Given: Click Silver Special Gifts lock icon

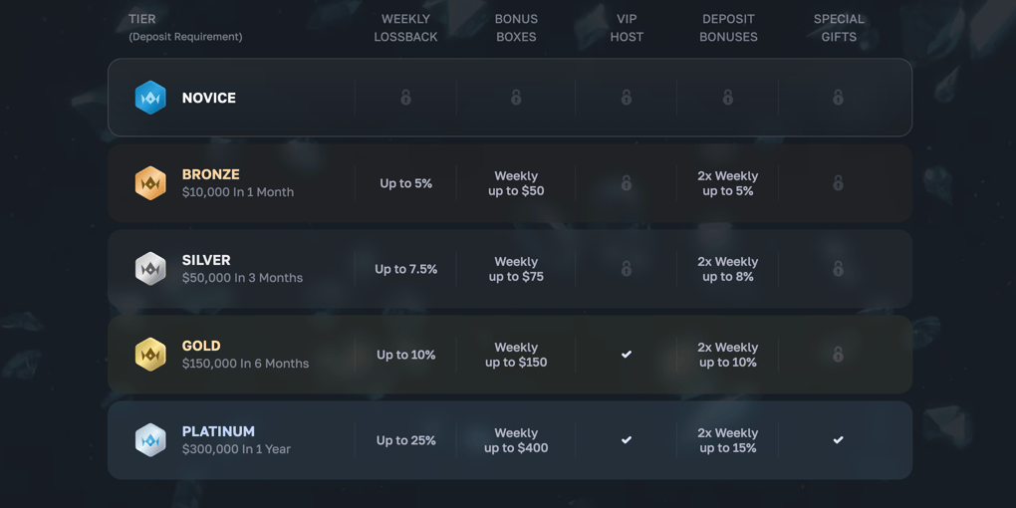Looking at the screenshot, I should pyautogui.click(x=838, y=269).
